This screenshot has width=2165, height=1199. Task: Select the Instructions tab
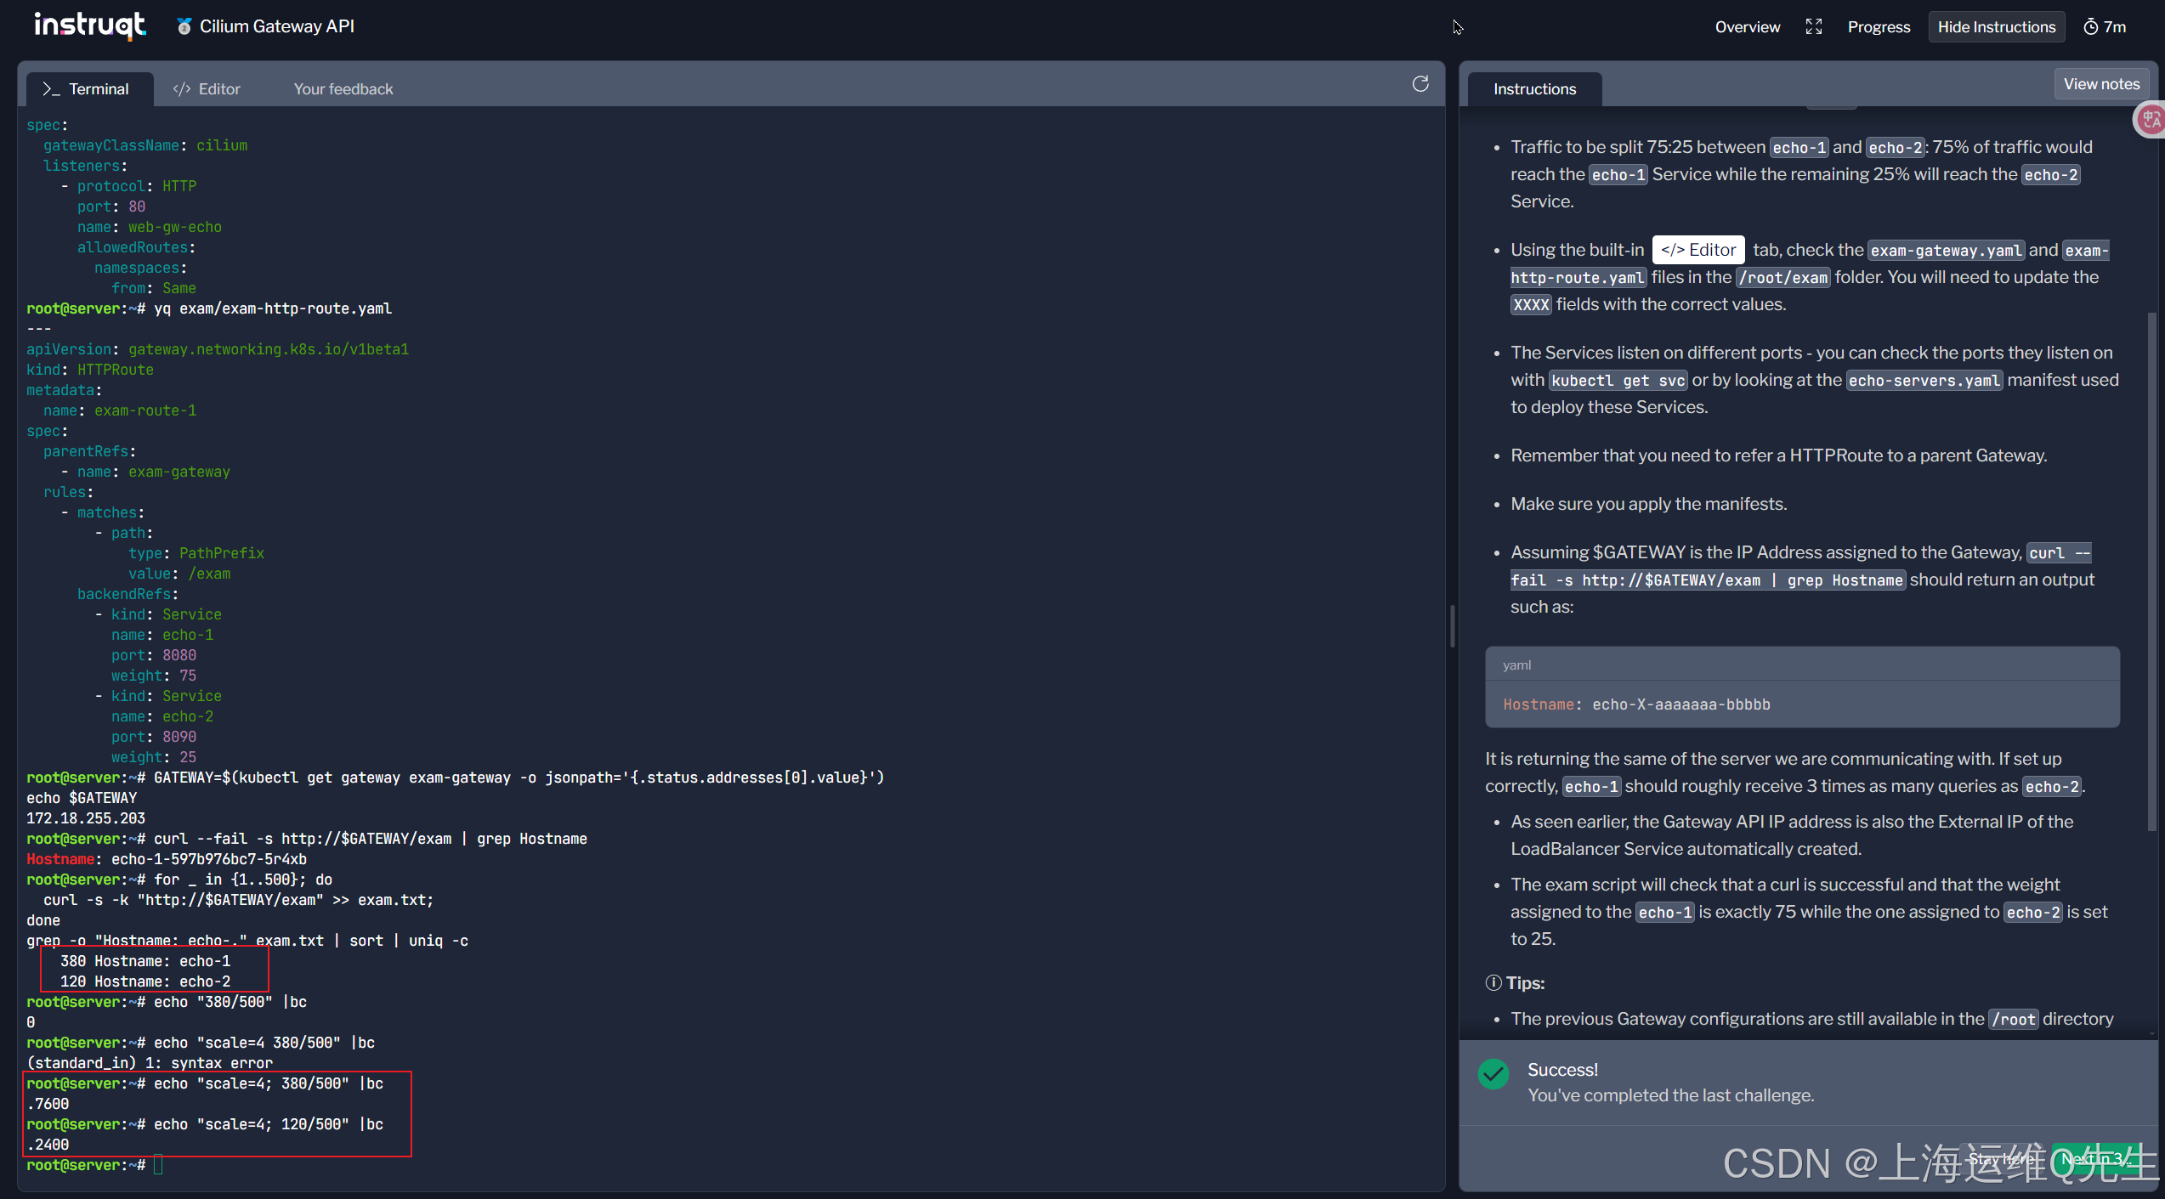pyautogui.click(x=1533, y=89)
